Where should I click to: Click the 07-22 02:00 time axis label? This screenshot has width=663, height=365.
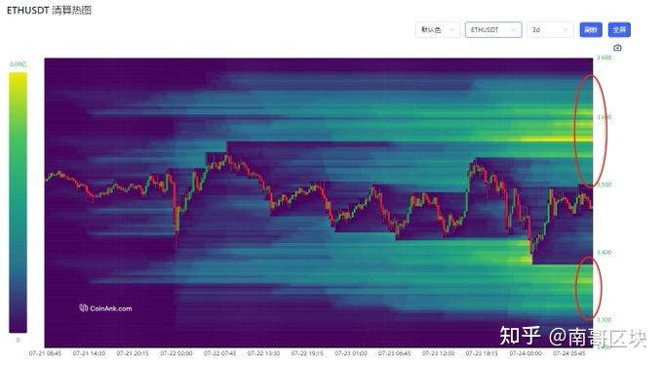click(176, 353)
